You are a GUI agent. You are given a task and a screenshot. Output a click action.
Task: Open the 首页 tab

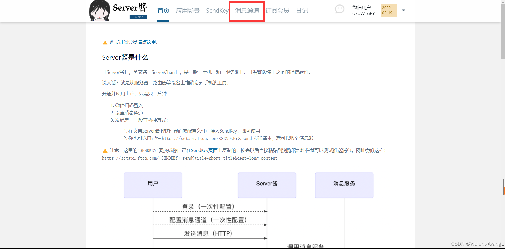[163, 11]
